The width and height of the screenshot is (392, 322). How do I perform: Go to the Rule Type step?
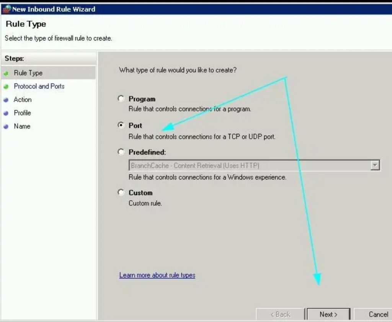coord(28,73)
